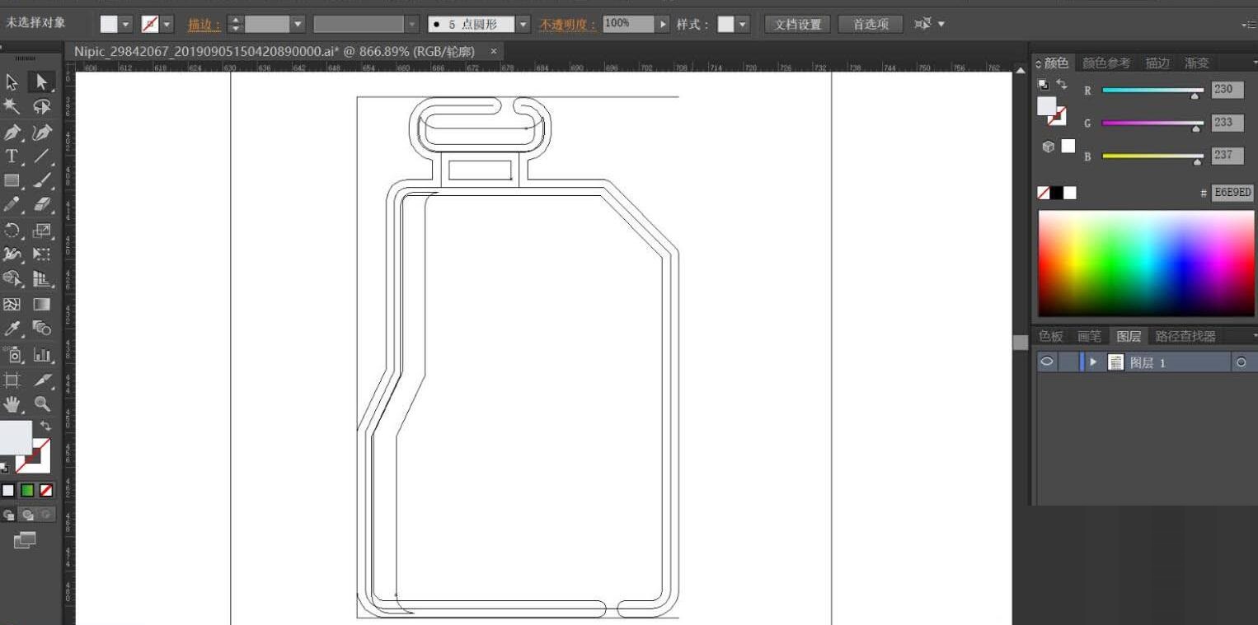Open the 样式 style dropdown

coord(743,25)
